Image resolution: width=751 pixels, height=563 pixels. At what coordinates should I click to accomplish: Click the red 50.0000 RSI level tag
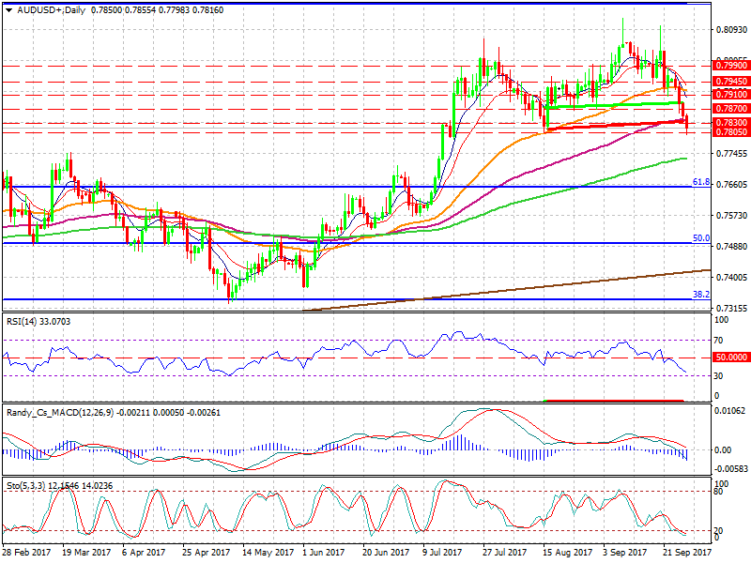pyautogui.click(x=730, y=358)
